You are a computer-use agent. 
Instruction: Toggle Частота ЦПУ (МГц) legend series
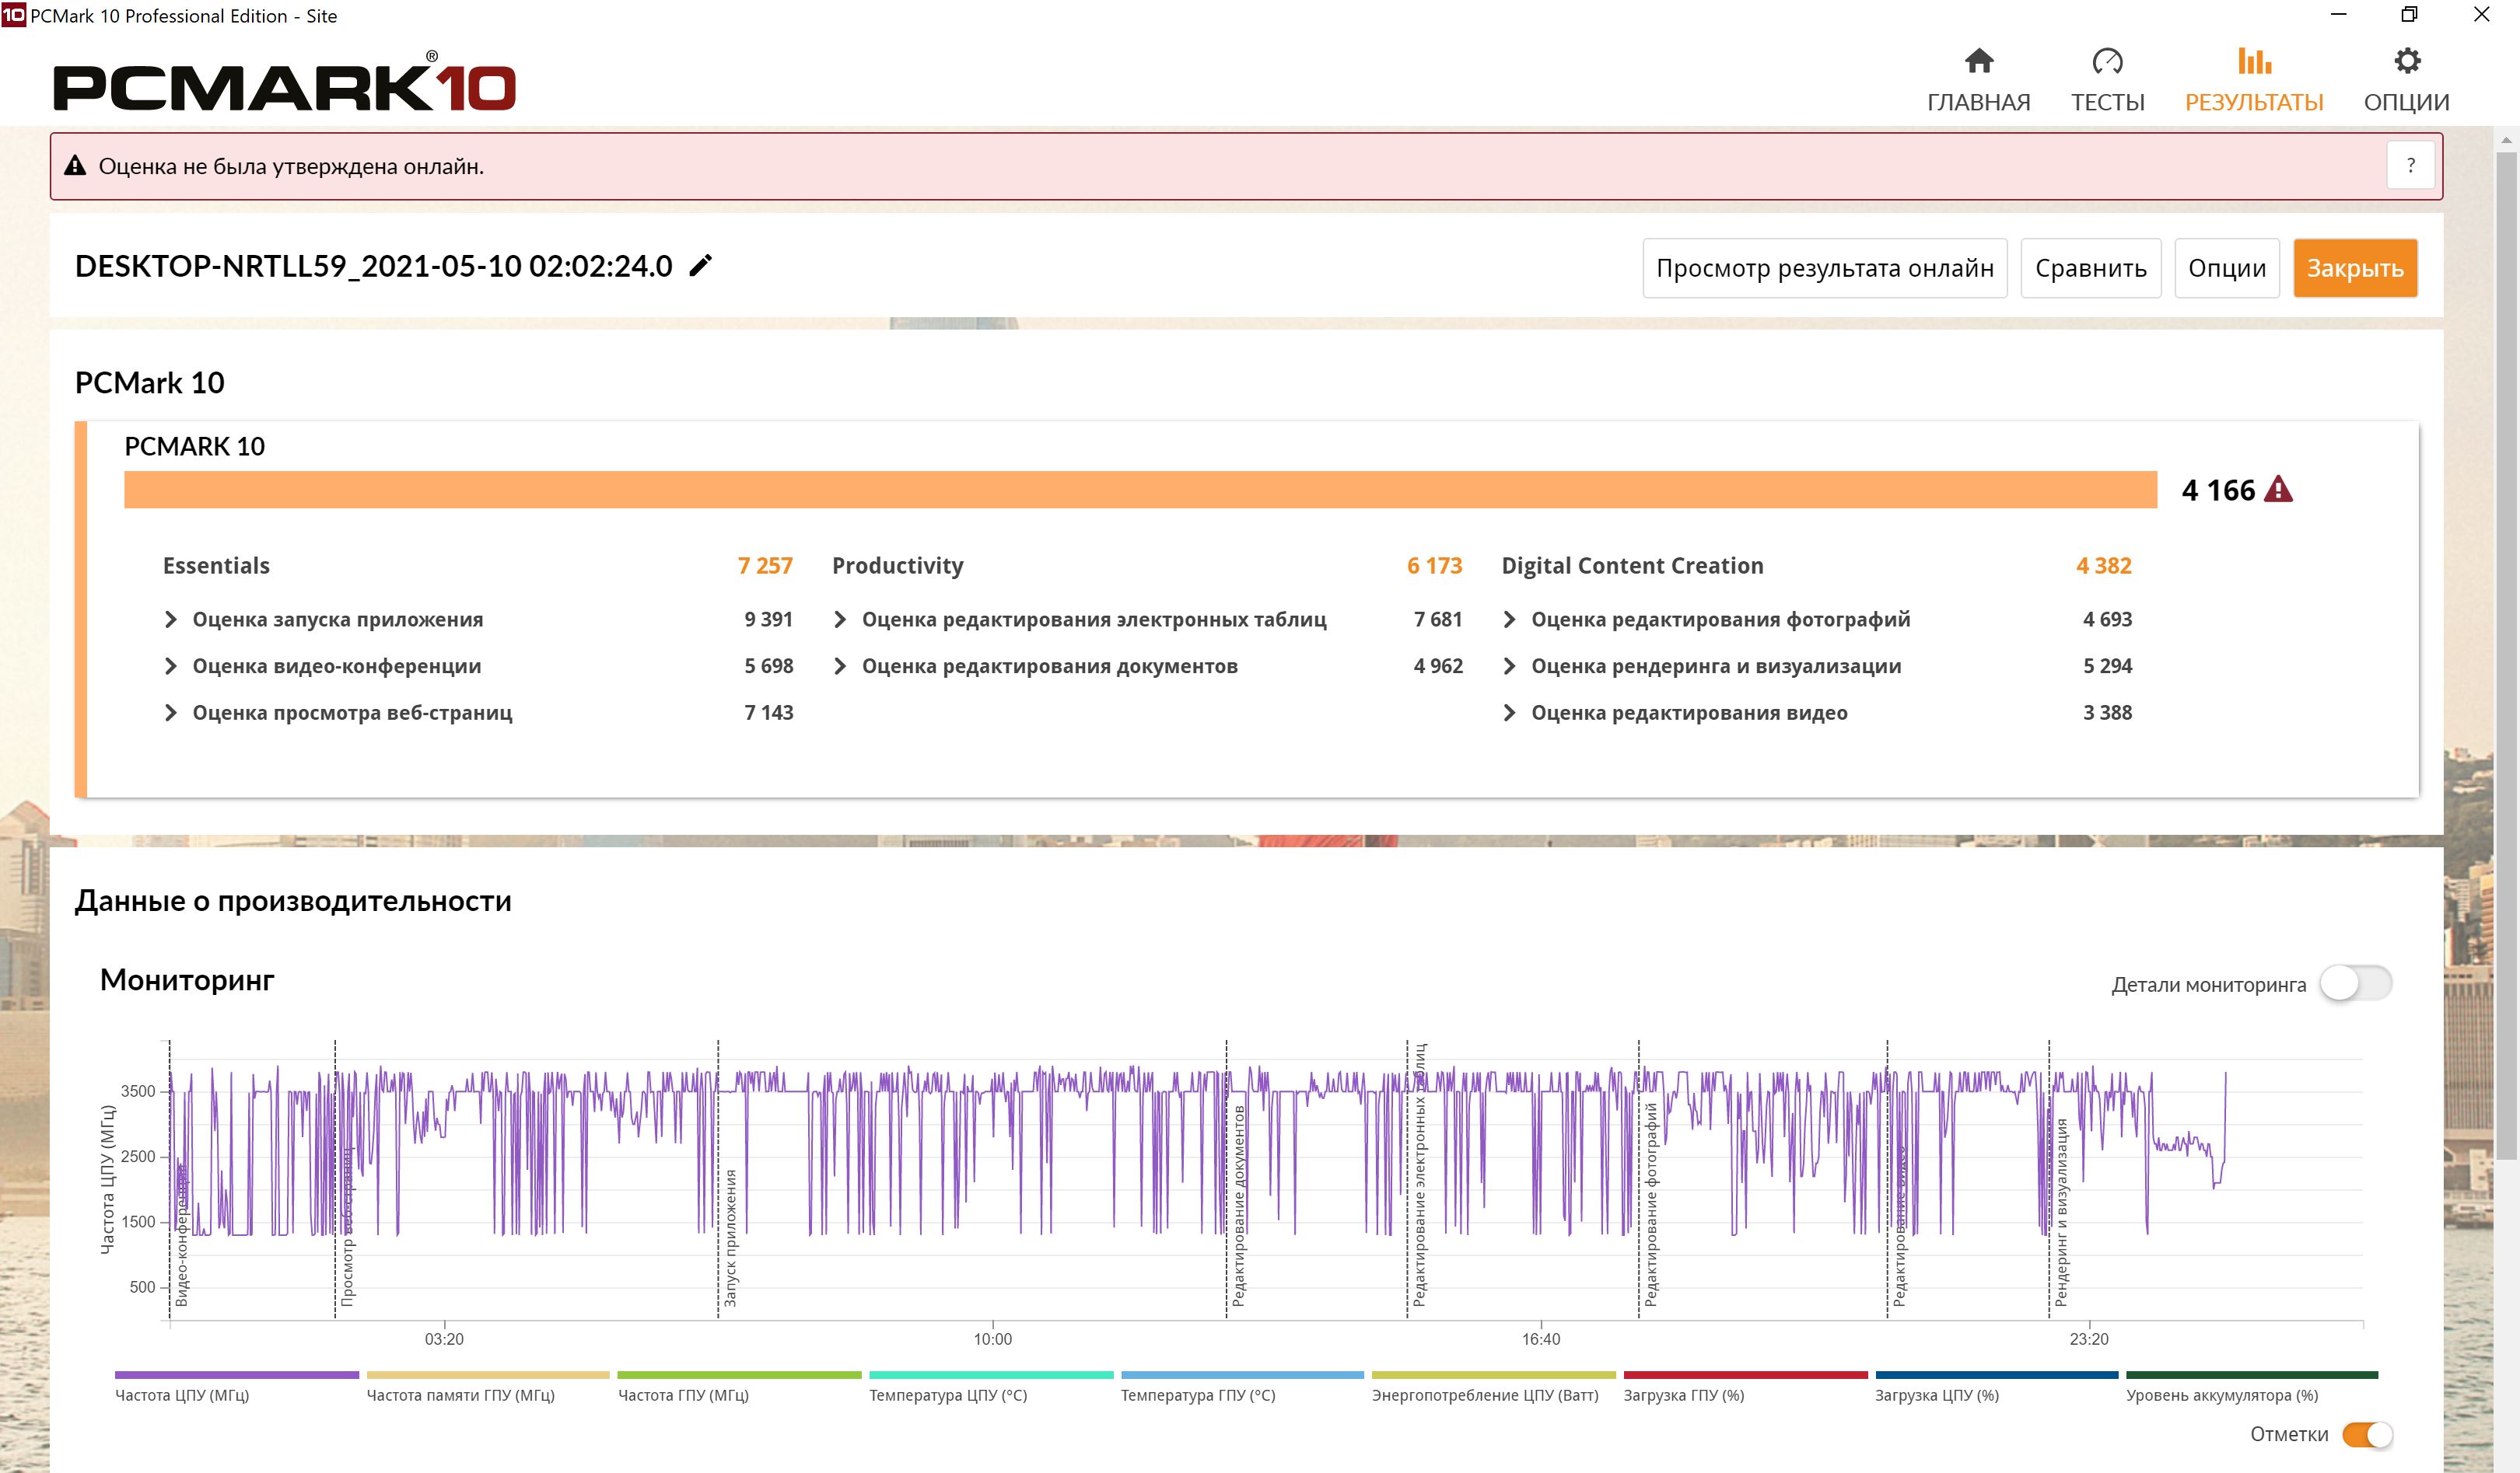182,1395
